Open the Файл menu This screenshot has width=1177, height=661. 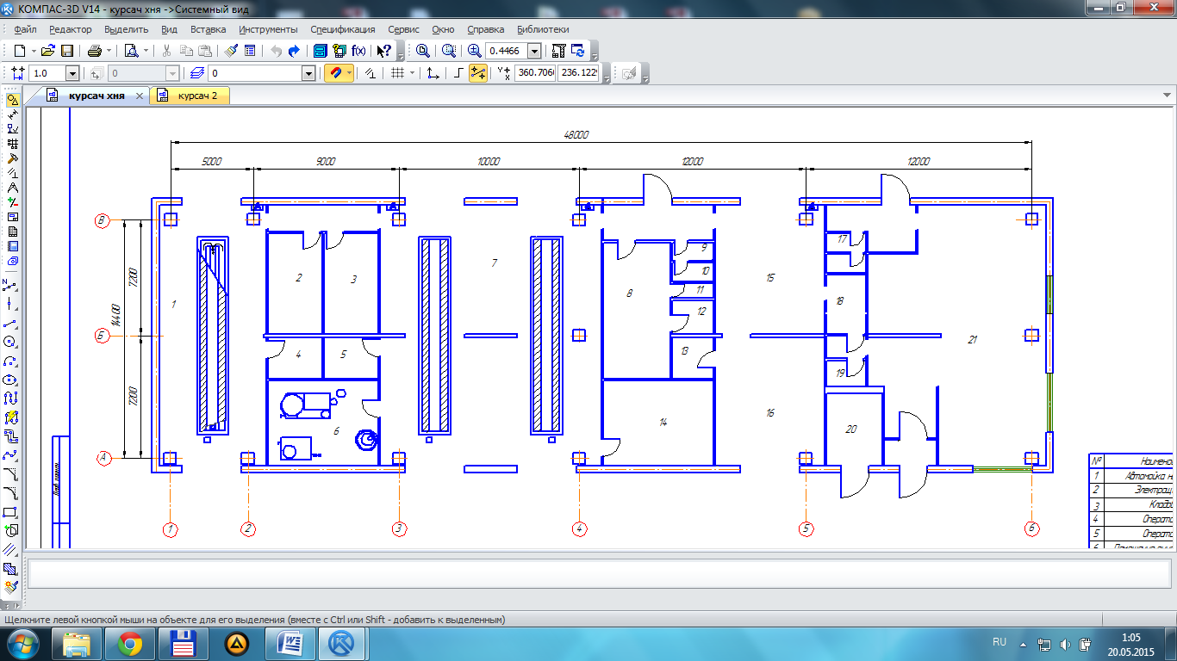pyautogui.click(x=25, y=29)
